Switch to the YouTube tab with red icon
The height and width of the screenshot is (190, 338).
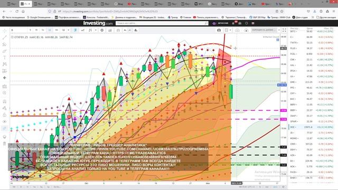[132, 4]
